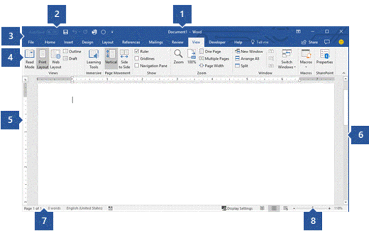Viewport: 369px width, 236px height.
Task: Switch to the Help tab
Action: coord(238,42)
